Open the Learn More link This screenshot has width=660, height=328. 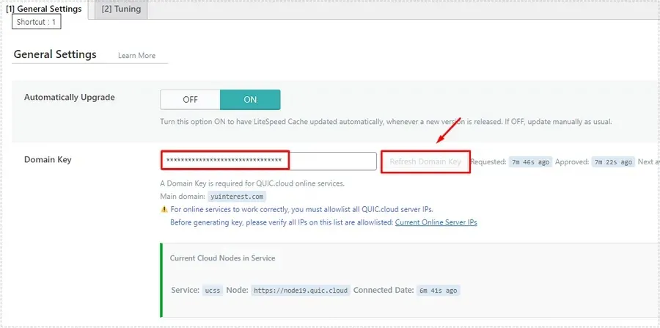[x=136, y=56]
